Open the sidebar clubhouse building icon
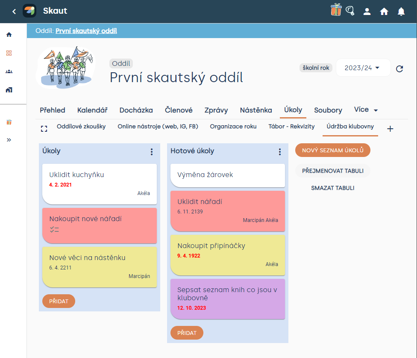This screenshot has height=358, width=417. point(9,90)
